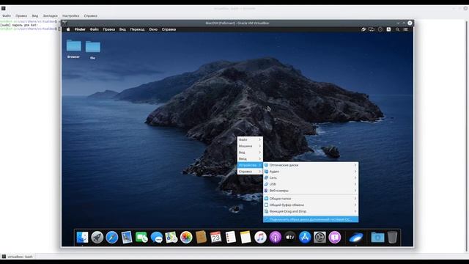Click the terminal sudo password prompt line
469x264 pixels.
pos(19,25)
